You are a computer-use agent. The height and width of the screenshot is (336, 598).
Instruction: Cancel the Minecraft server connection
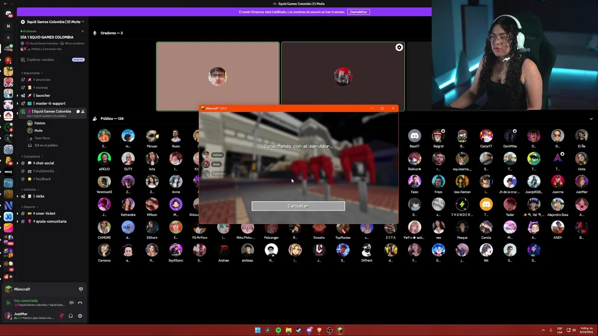pos(298,206)
